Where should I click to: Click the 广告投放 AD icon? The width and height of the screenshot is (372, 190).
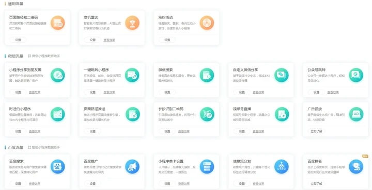[x=356, y=114]
